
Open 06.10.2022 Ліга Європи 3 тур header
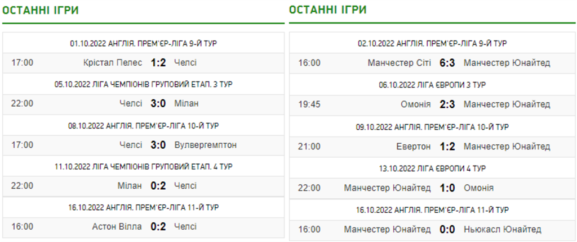click(432, 84)
